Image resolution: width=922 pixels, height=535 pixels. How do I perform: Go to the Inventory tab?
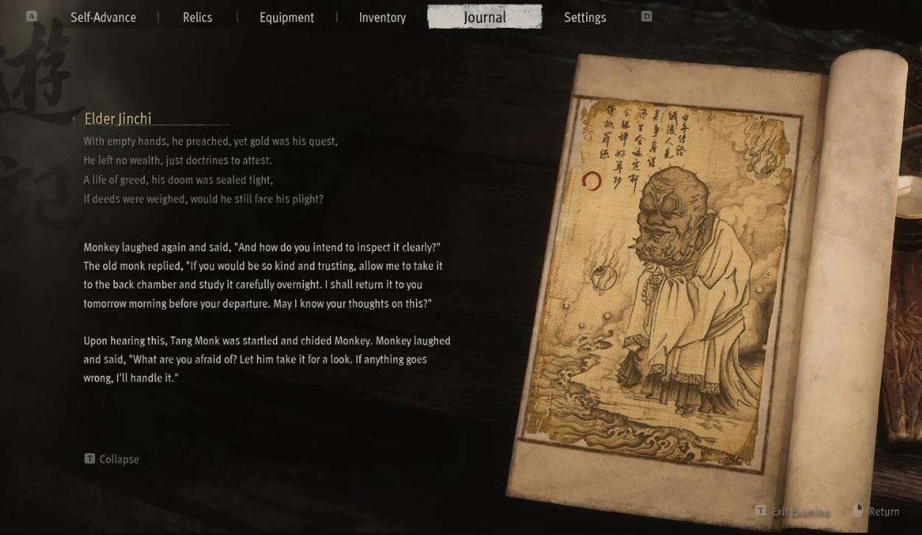[382, 17]
